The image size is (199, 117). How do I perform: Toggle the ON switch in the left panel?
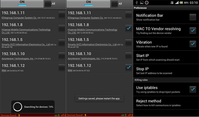coord(22,4)
